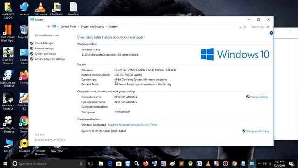Click the BlackOps.exe shortcut on desktop

pos(8,79)
